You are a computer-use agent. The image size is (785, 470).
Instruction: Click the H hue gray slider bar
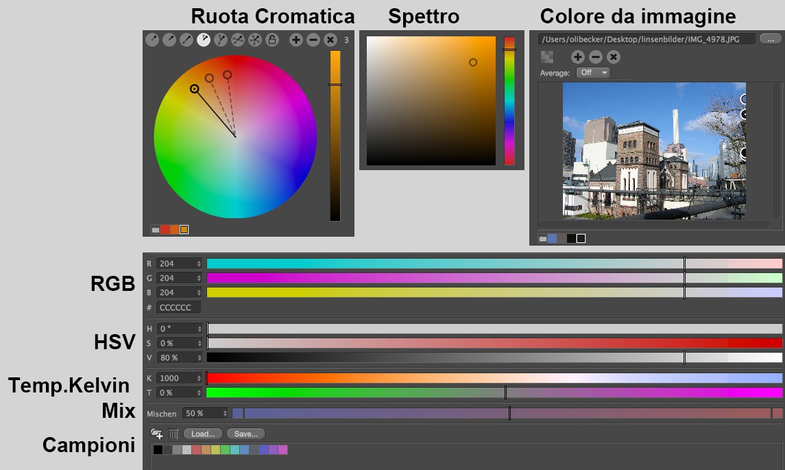(x=494, y=329)
